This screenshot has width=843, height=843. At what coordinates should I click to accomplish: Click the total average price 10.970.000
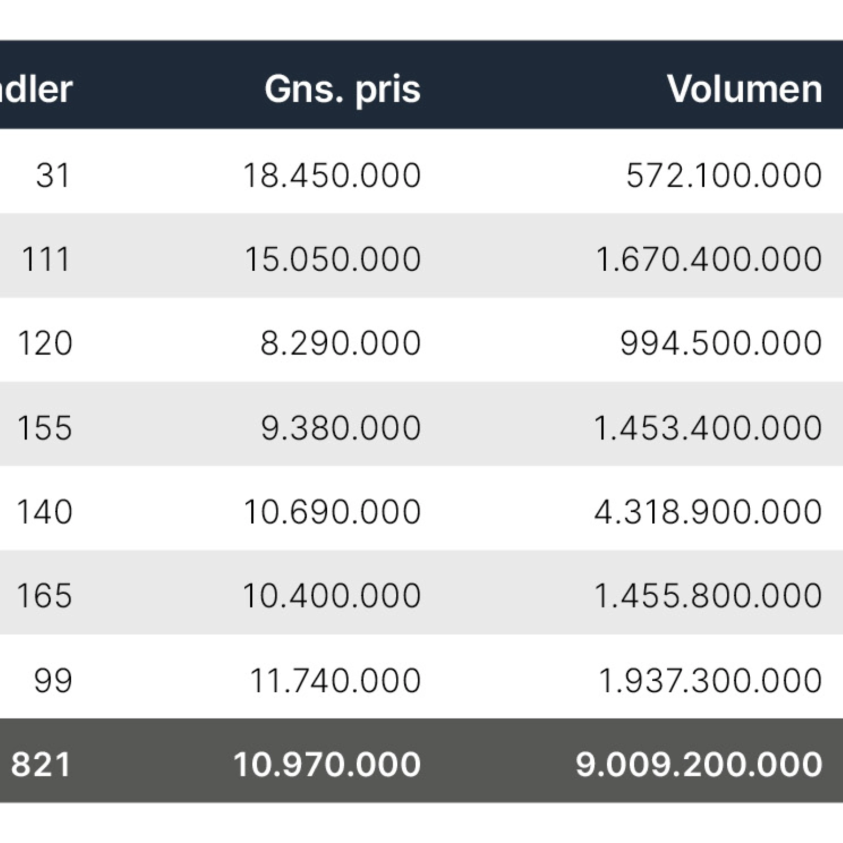coord(327,764)
